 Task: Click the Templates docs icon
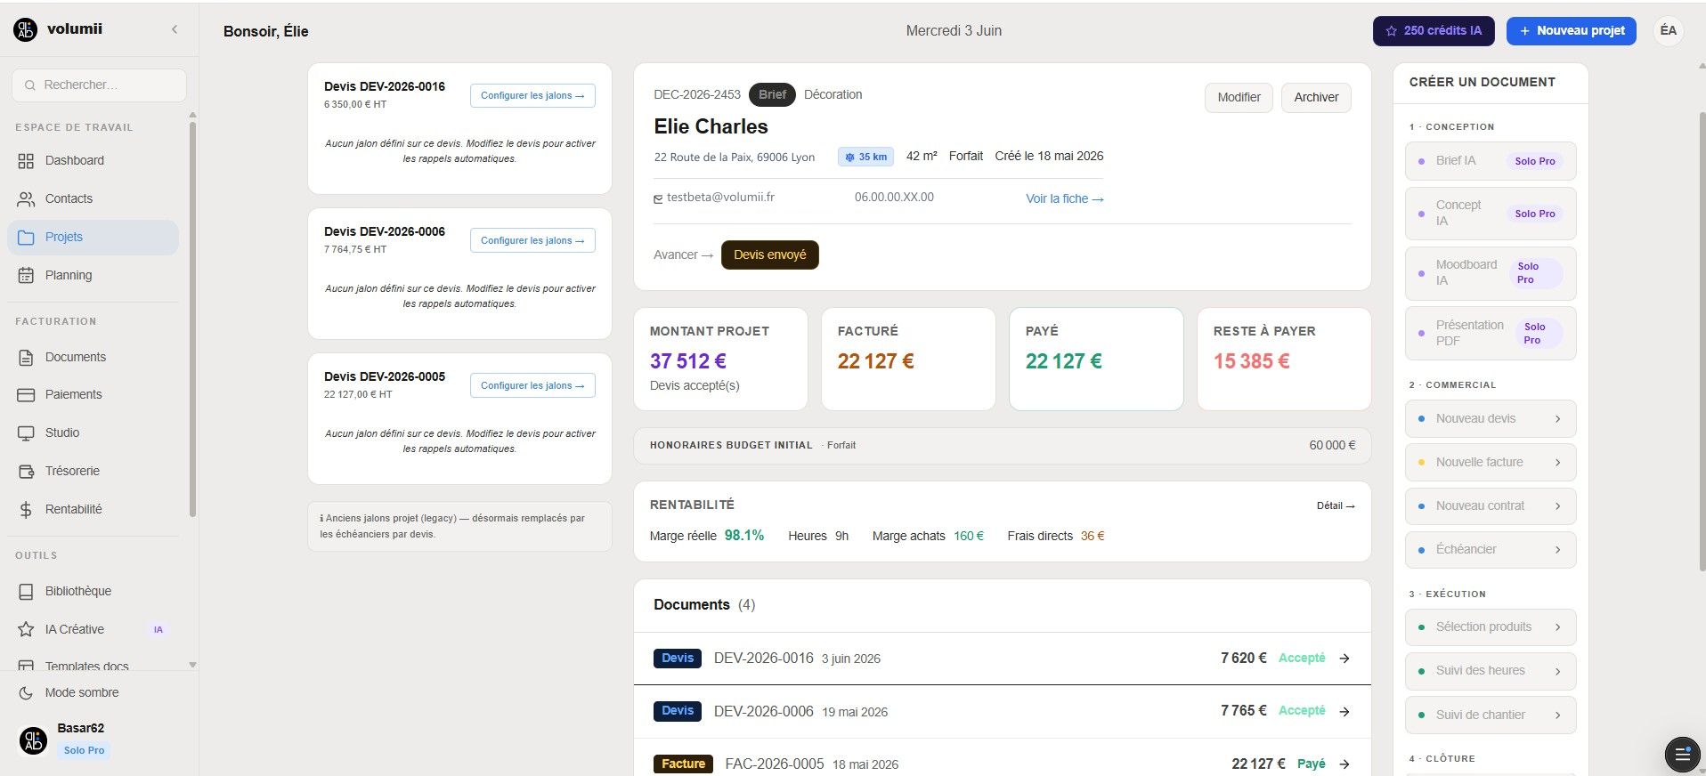[26, 666]
